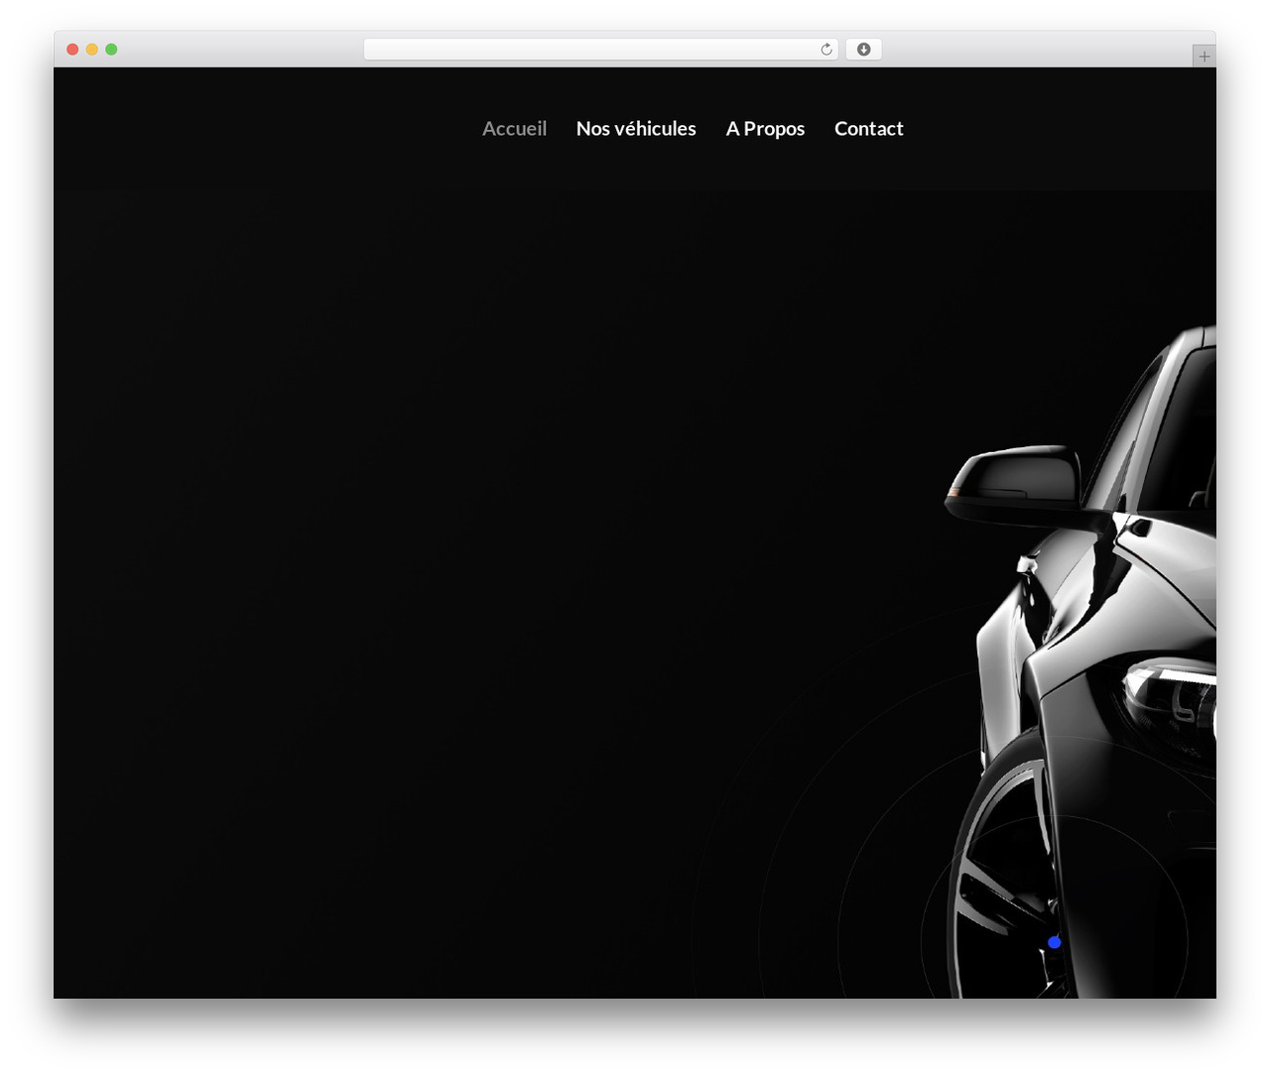Image resolution: width=1270 pixels, height=1075 pixels.
Task: Open the Contact page
Action: (868, 129)
